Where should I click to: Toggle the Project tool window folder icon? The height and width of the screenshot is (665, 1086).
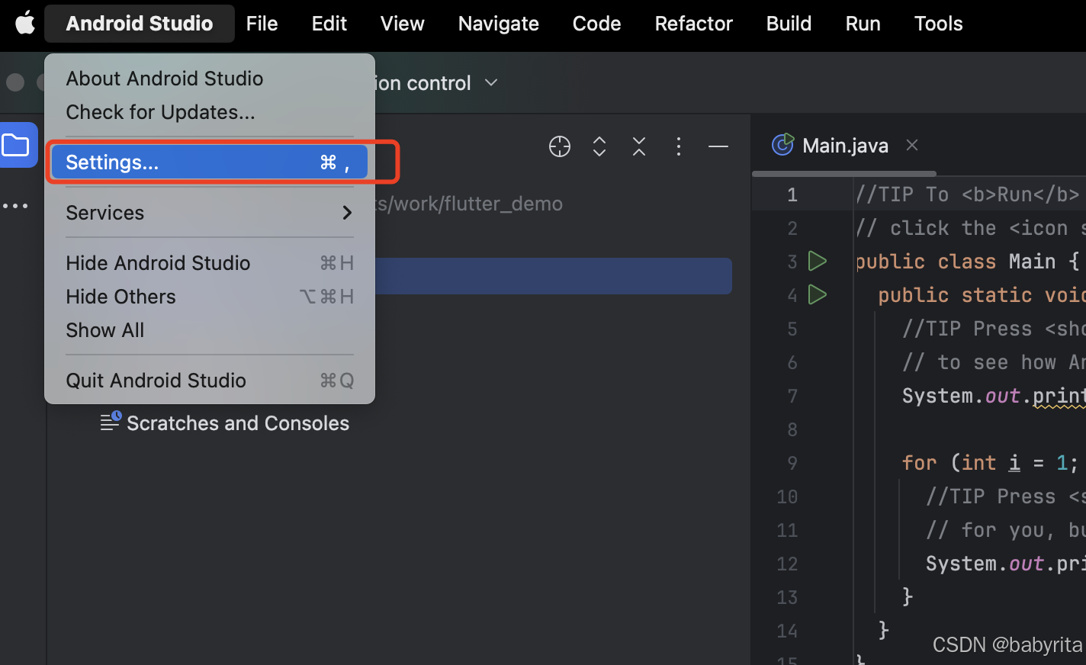[x=16, y=145]
